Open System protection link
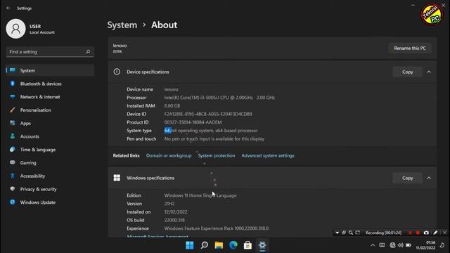This screenshot has height=253, width=450. pyautogui.click(x=217, y=155)
